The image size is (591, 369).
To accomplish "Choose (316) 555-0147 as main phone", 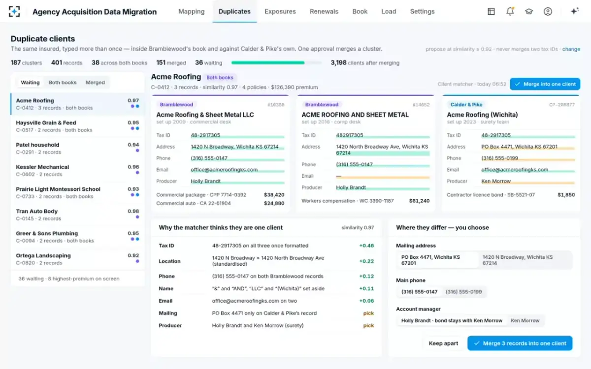I will (x=419, y=292).
